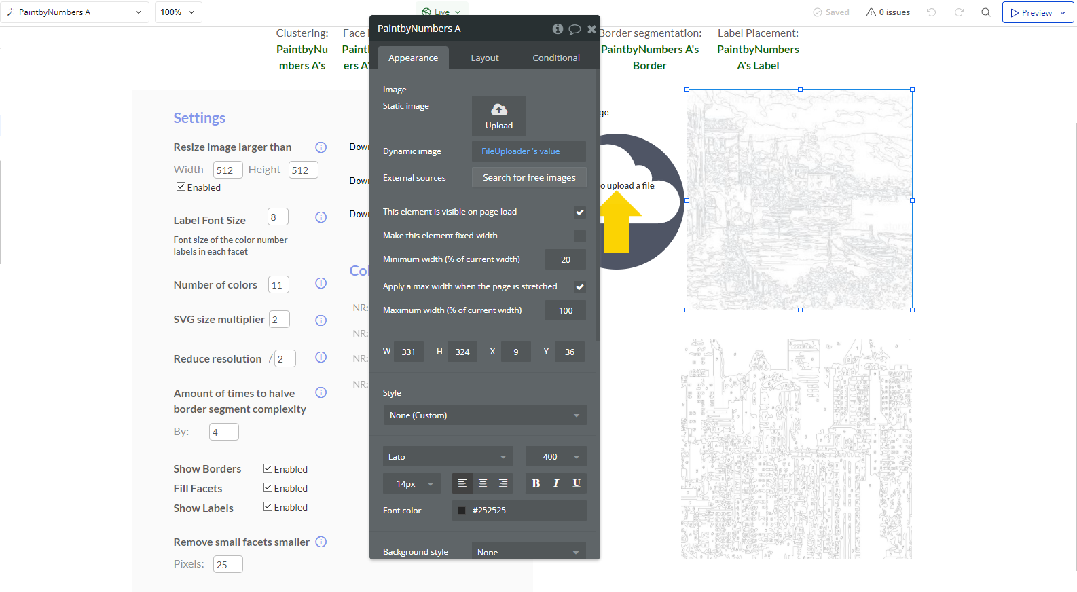Click the font color swatch #252525

tap(462, 511)
